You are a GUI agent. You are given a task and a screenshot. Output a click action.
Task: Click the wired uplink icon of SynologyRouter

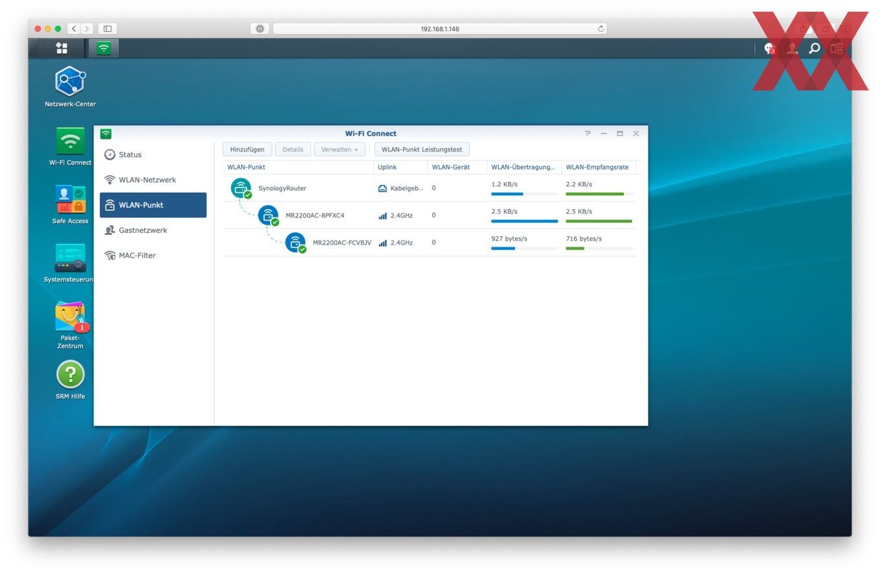point(382,188)
